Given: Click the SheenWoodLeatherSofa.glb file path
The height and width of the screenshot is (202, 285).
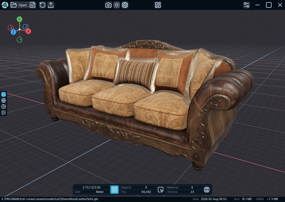Looking at the screenshot, I should [x=50, y=199].
